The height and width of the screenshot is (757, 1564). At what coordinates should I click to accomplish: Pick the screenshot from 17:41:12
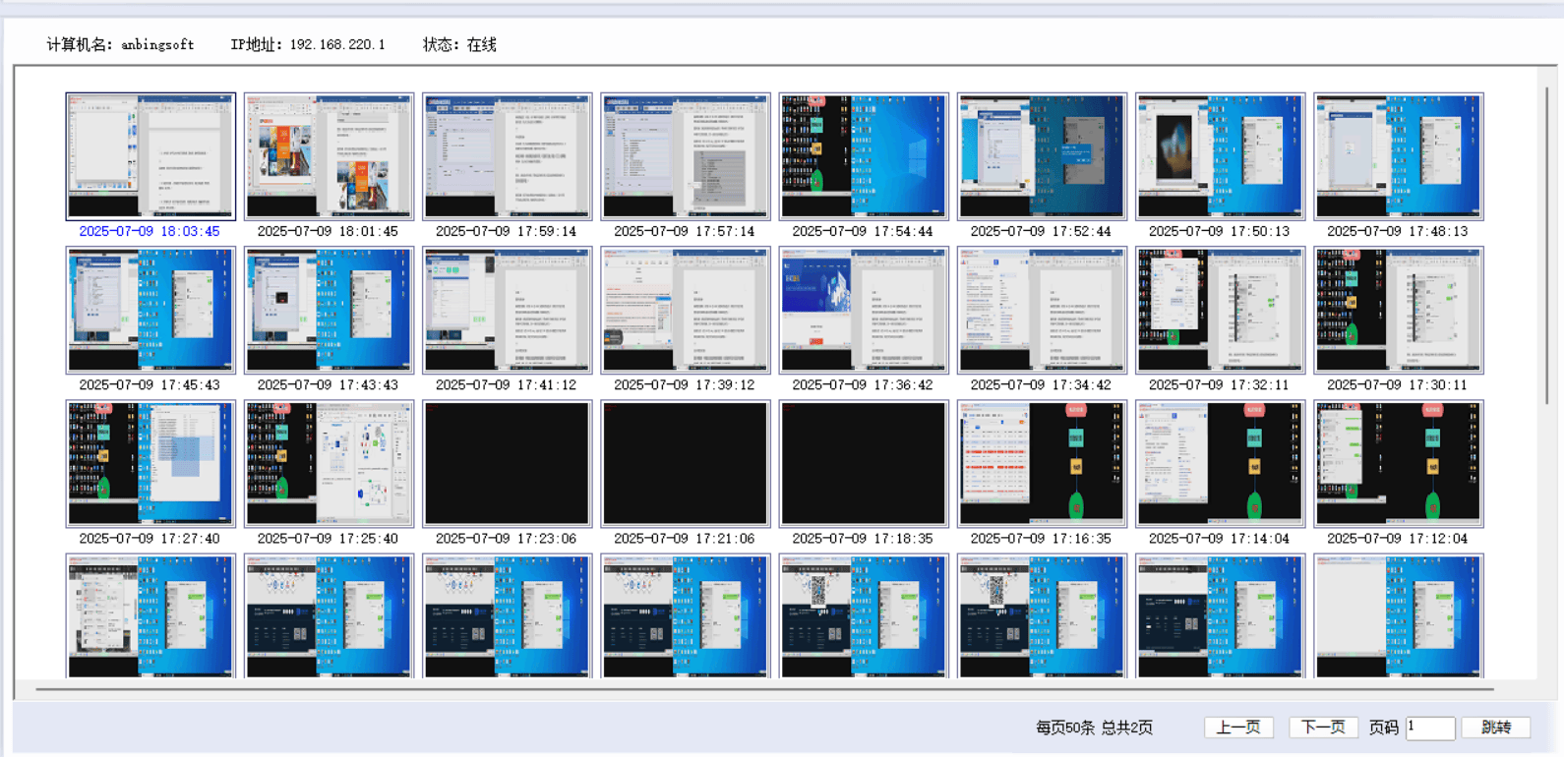point(507,310)
